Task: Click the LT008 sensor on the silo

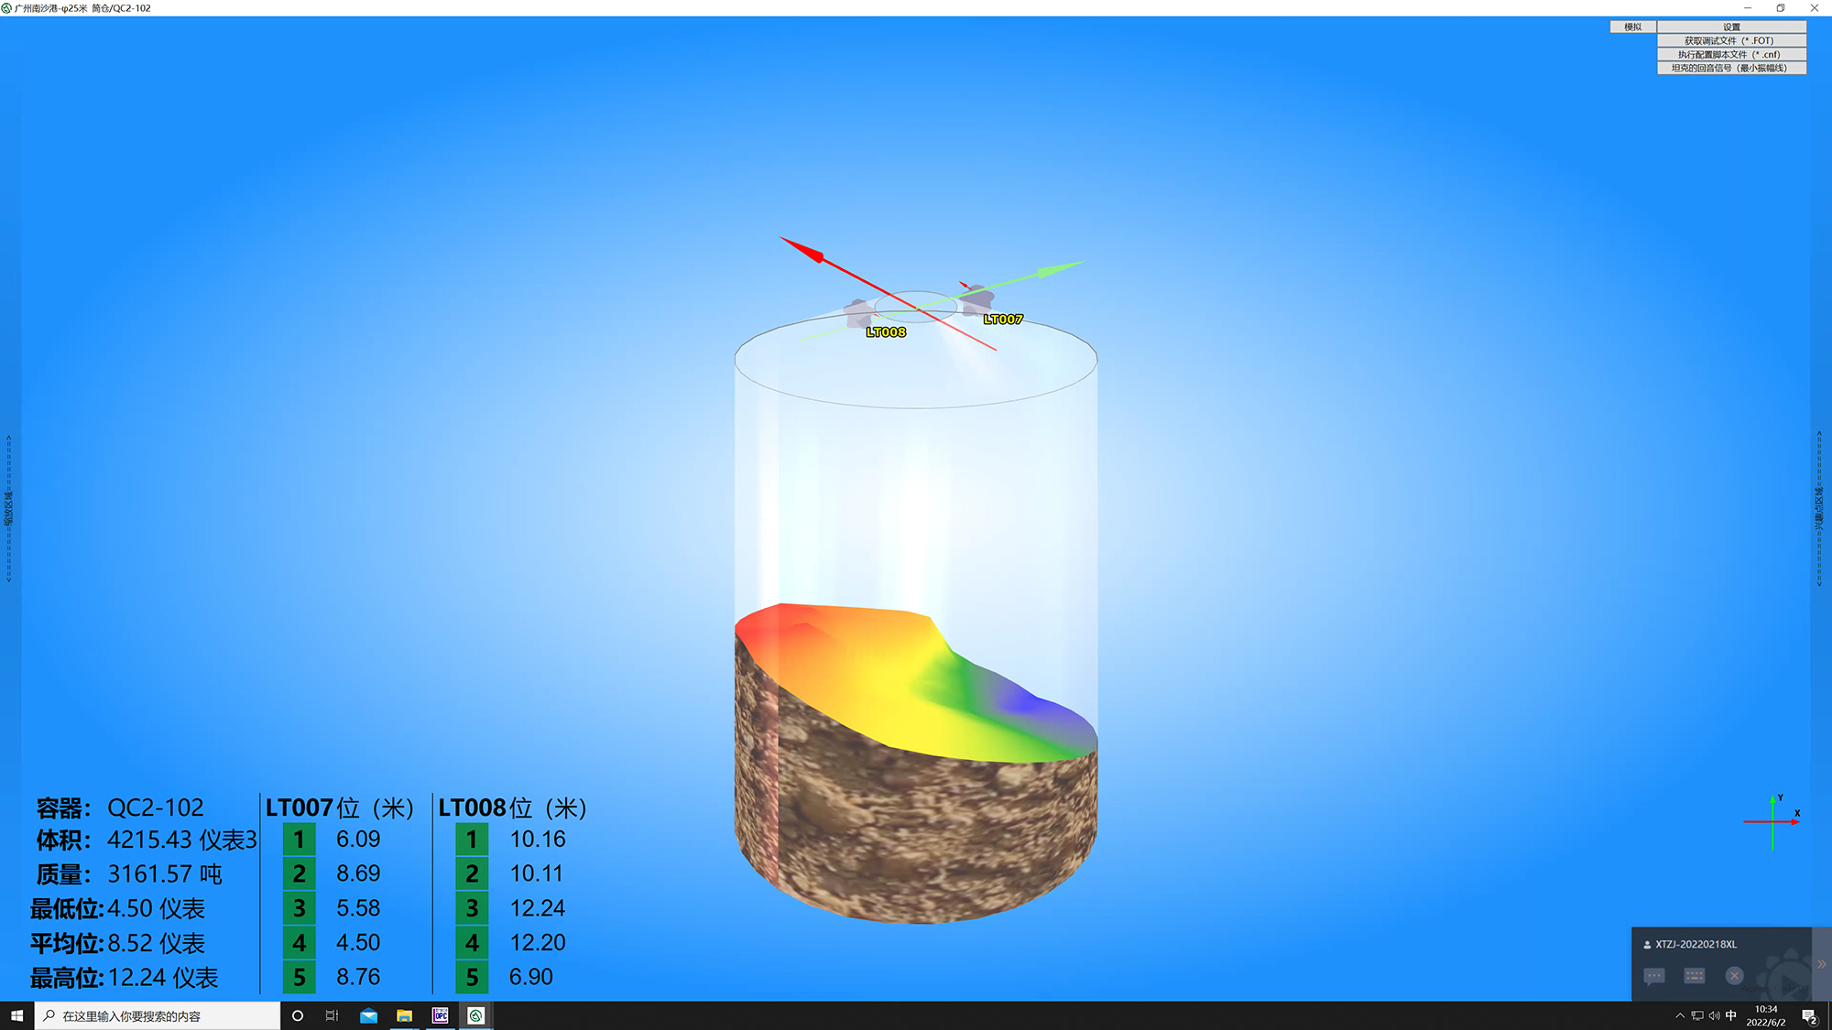Action: [x=858, y=313]
